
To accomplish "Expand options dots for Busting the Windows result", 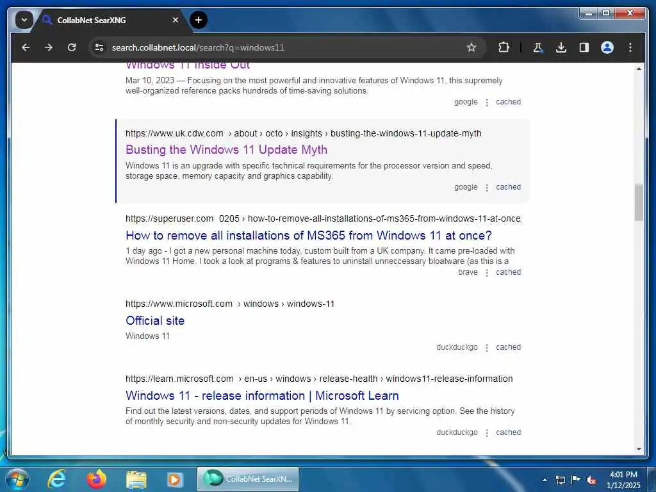I will click(x=487, y=188).
